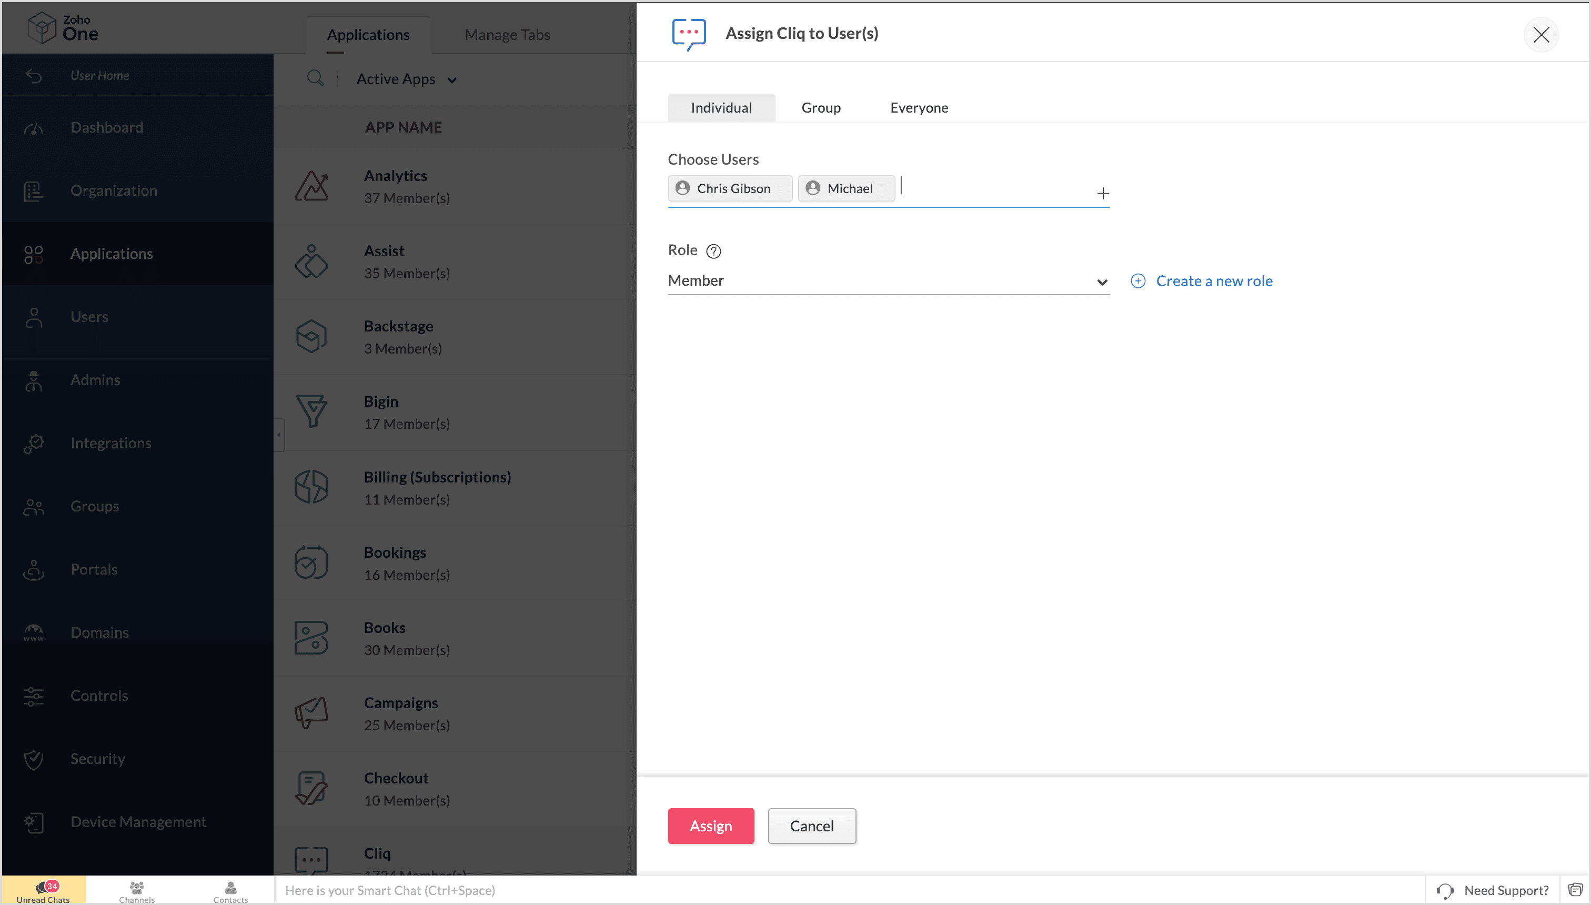Open the Integrations sidebar icon
Image resolution: width=1591 pixels, height=905 pixels.
click(34, 444)
